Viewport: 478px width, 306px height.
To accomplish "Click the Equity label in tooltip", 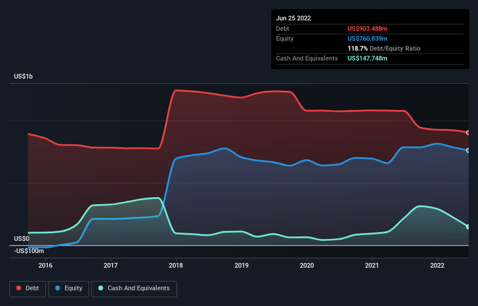I will pyautogui.click(x=285, y=38).
